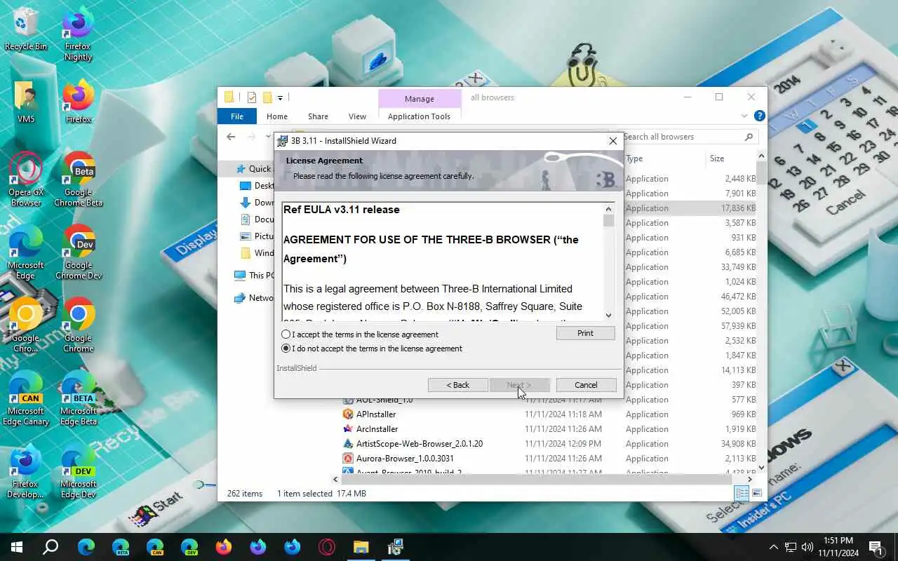Select 'I do not accept the terms' option

286,349
